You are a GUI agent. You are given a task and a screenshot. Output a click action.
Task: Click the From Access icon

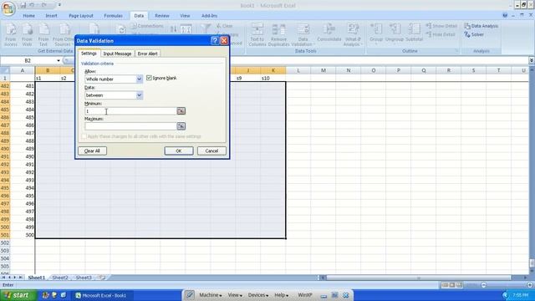[x=11, y=30]
